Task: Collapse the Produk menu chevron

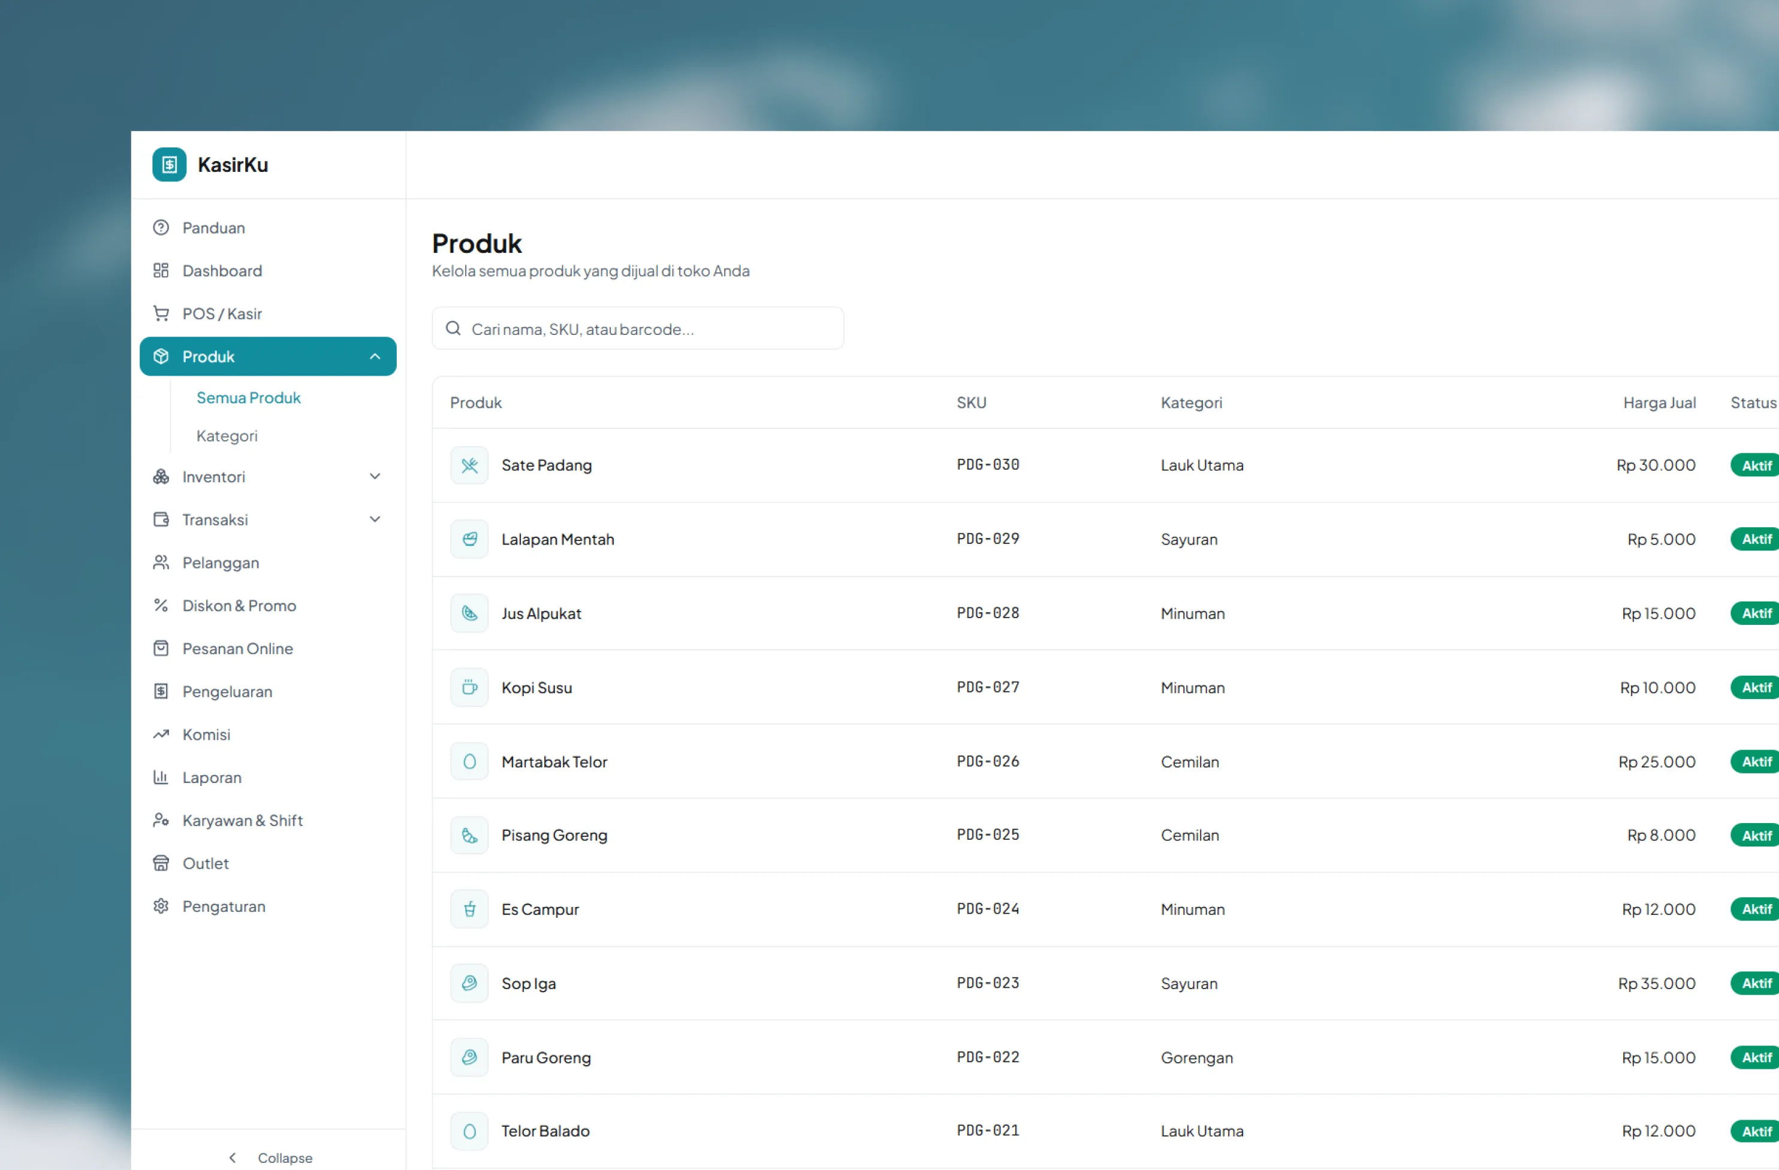Action: pyautogui.click(x=375, y=356)
